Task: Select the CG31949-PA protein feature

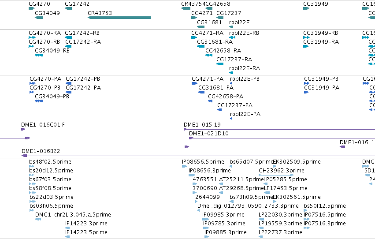Action: 306,92
